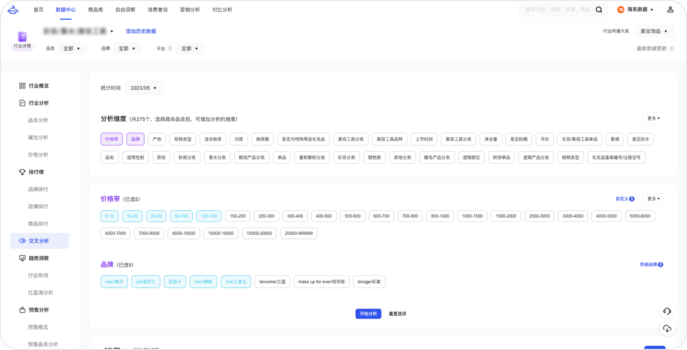Click the 添加历史数据 link
Screen dimensions: 687x350
coord(141,31)
